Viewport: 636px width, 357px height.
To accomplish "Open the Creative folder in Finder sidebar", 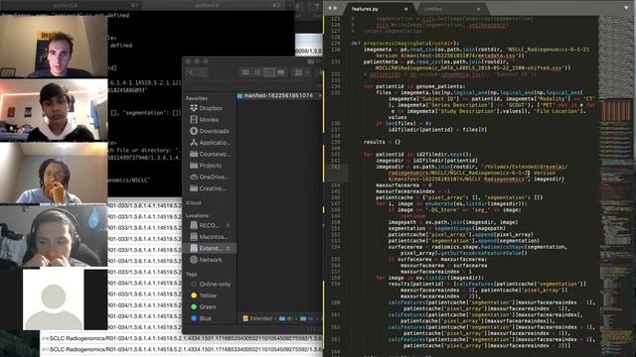I will [x=210, y=188].
